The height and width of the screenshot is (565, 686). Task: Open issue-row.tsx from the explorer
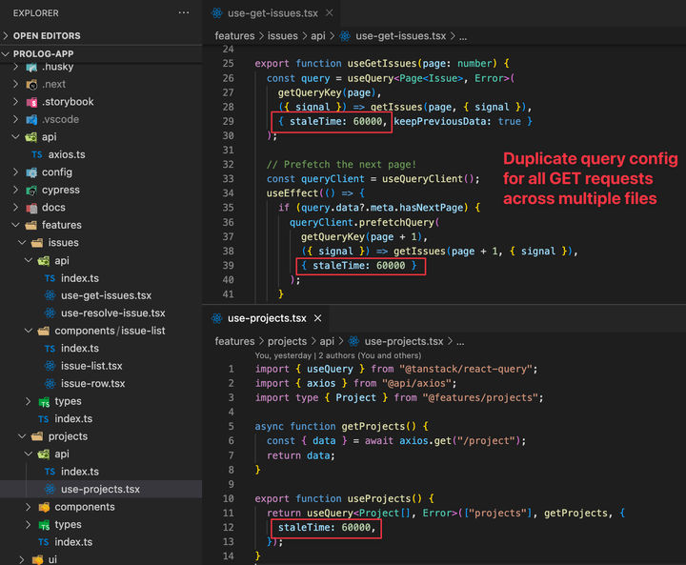click(x=91, y=383)
